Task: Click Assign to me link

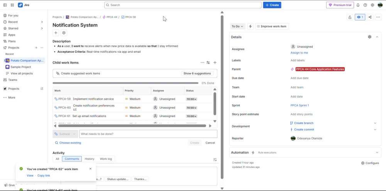Action: (299, 53)
